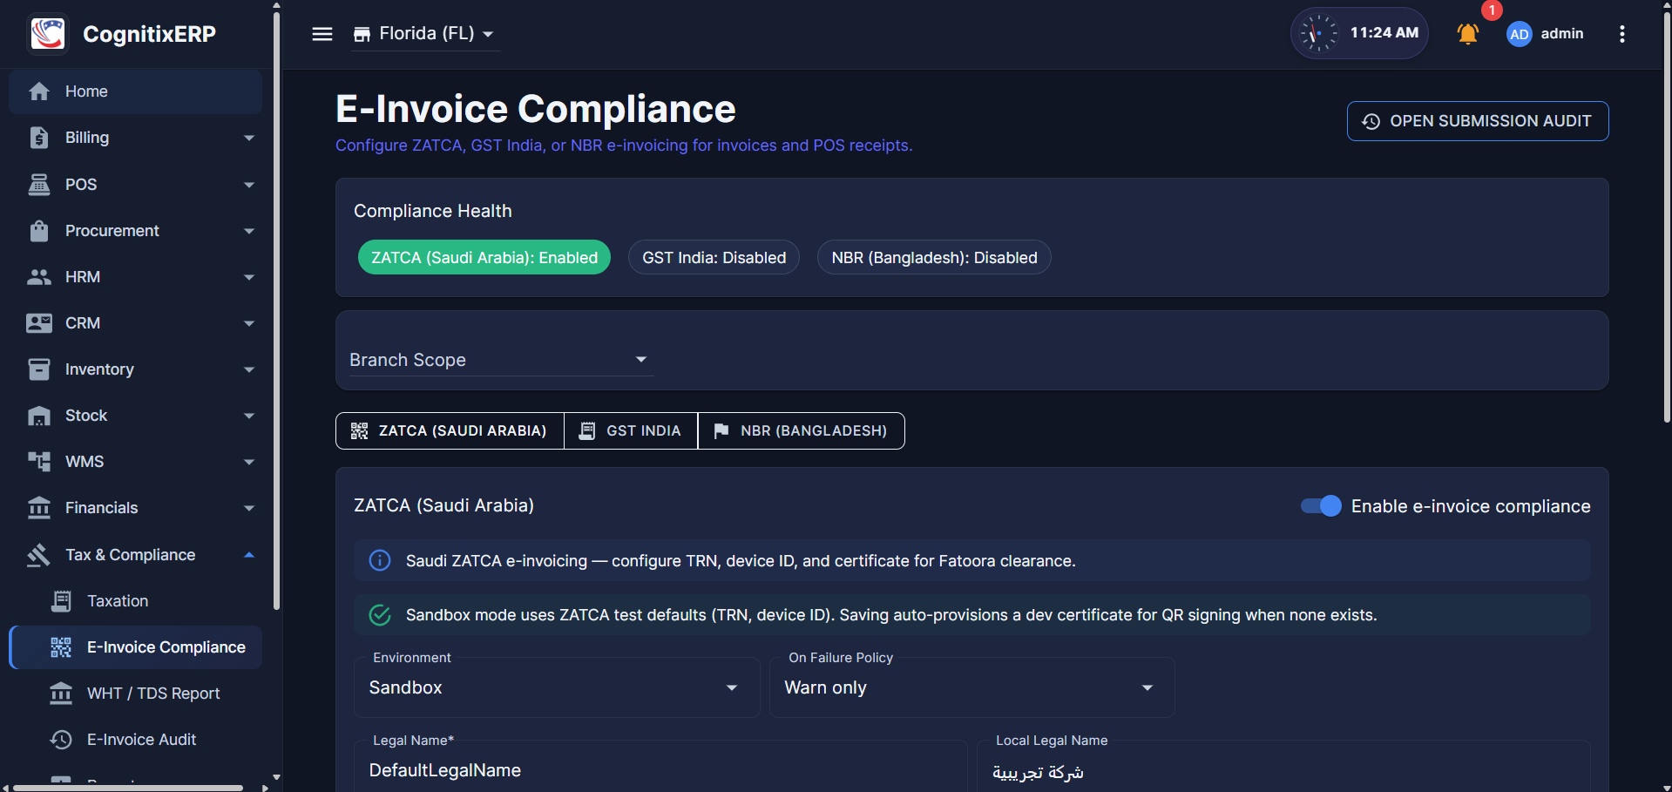Click ZATCA (Saudi Arabia): Enabled chip
The image size is (1672, 792).
tap(484, 257)
